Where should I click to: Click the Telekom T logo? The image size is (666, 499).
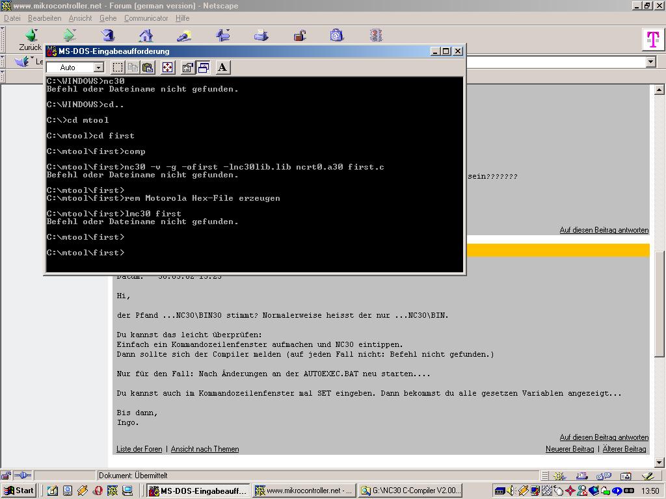tap(652, 40)
